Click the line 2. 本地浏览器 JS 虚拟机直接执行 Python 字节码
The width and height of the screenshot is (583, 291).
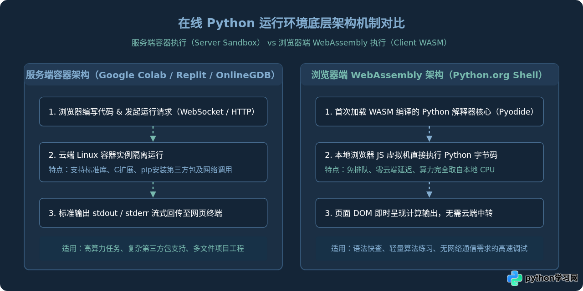coord(411,155)
